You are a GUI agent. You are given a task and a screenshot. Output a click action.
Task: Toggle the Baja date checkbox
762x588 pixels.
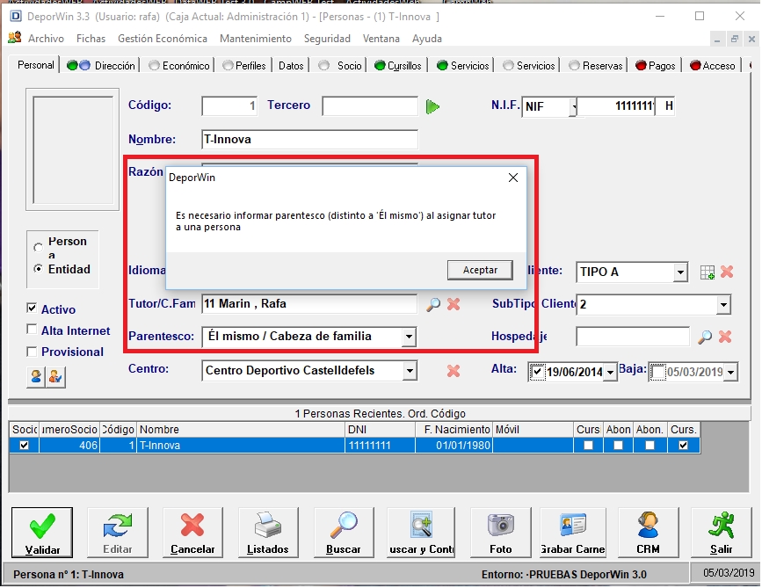657,373
